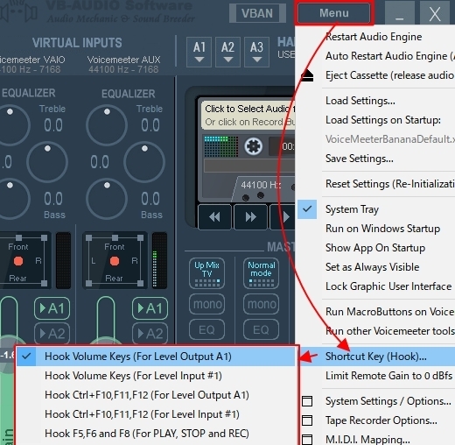
Task: Click Treble knob on Voicemeeter AUX equalizer
Action: tap(107, 125)
